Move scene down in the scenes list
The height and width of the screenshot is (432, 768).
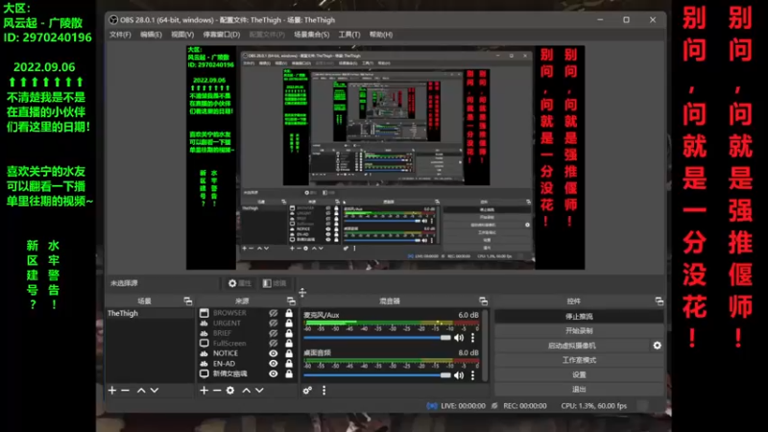(x=155, y=391)
